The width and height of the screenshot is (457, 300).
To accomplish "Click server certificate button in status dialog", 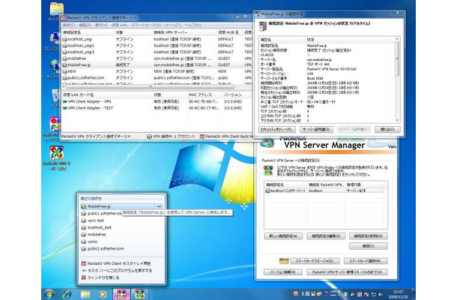I will click(316, 130).
